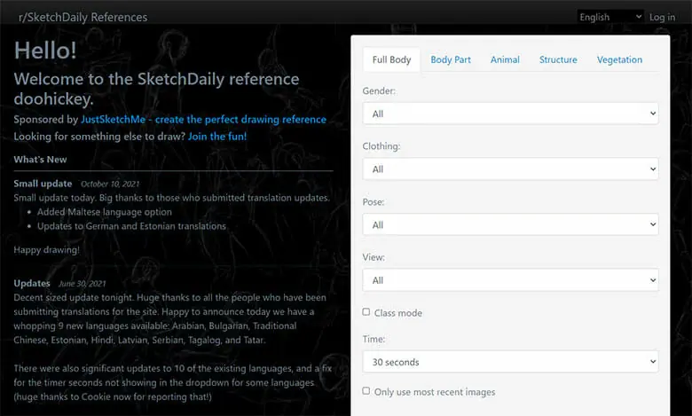The height and width of the screenshot is (416, 692).
Task: Switch to the Body Part tab
Action: coord(451,59)
